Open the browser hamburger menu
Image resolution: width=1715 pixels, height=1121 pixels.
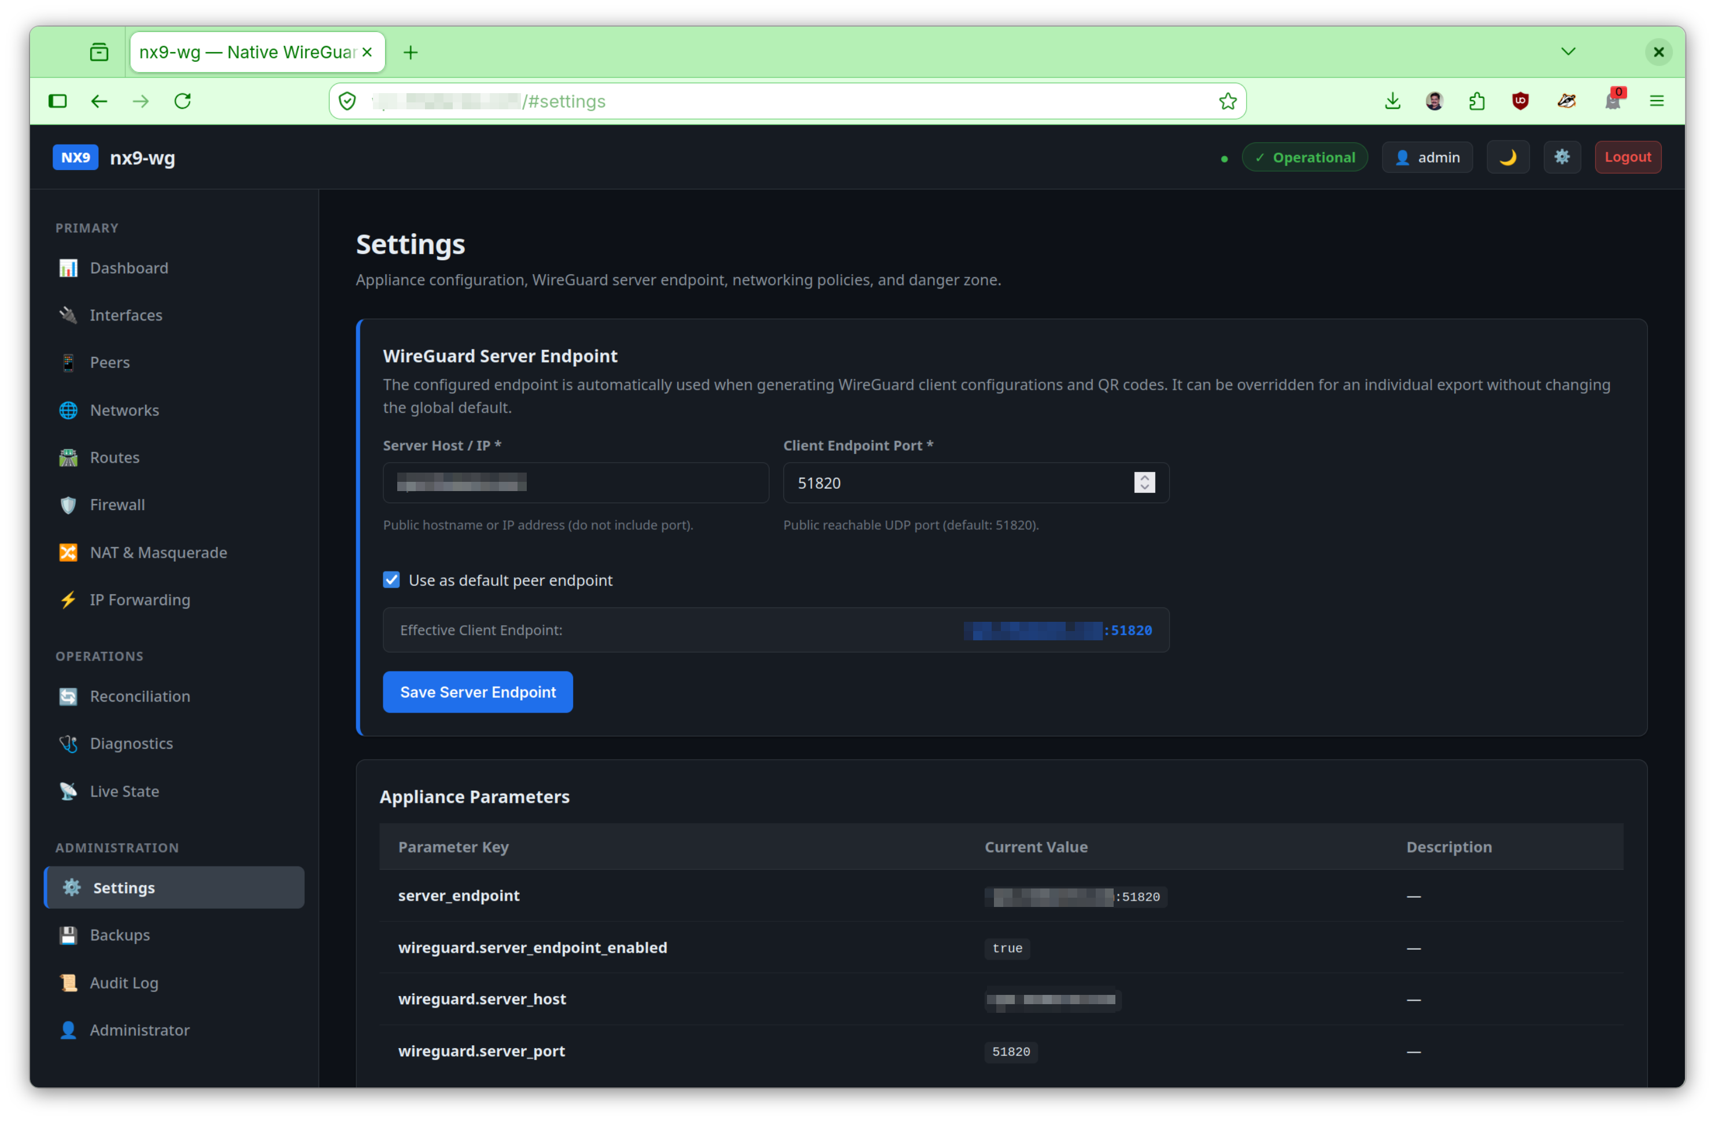[1657, 101]
